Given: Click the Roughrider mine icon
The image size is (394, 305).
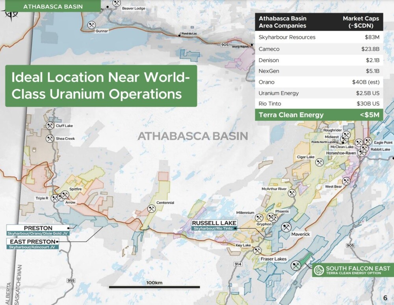Looking at the screenshot, I should pos(346,135).
